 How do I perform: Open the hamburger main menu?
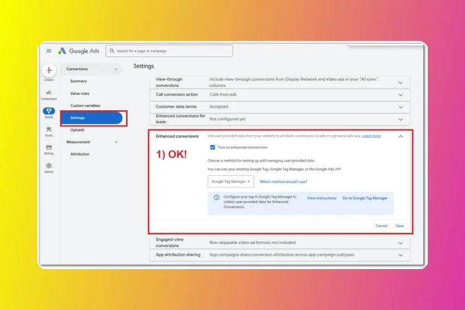(x=49, y=51)
